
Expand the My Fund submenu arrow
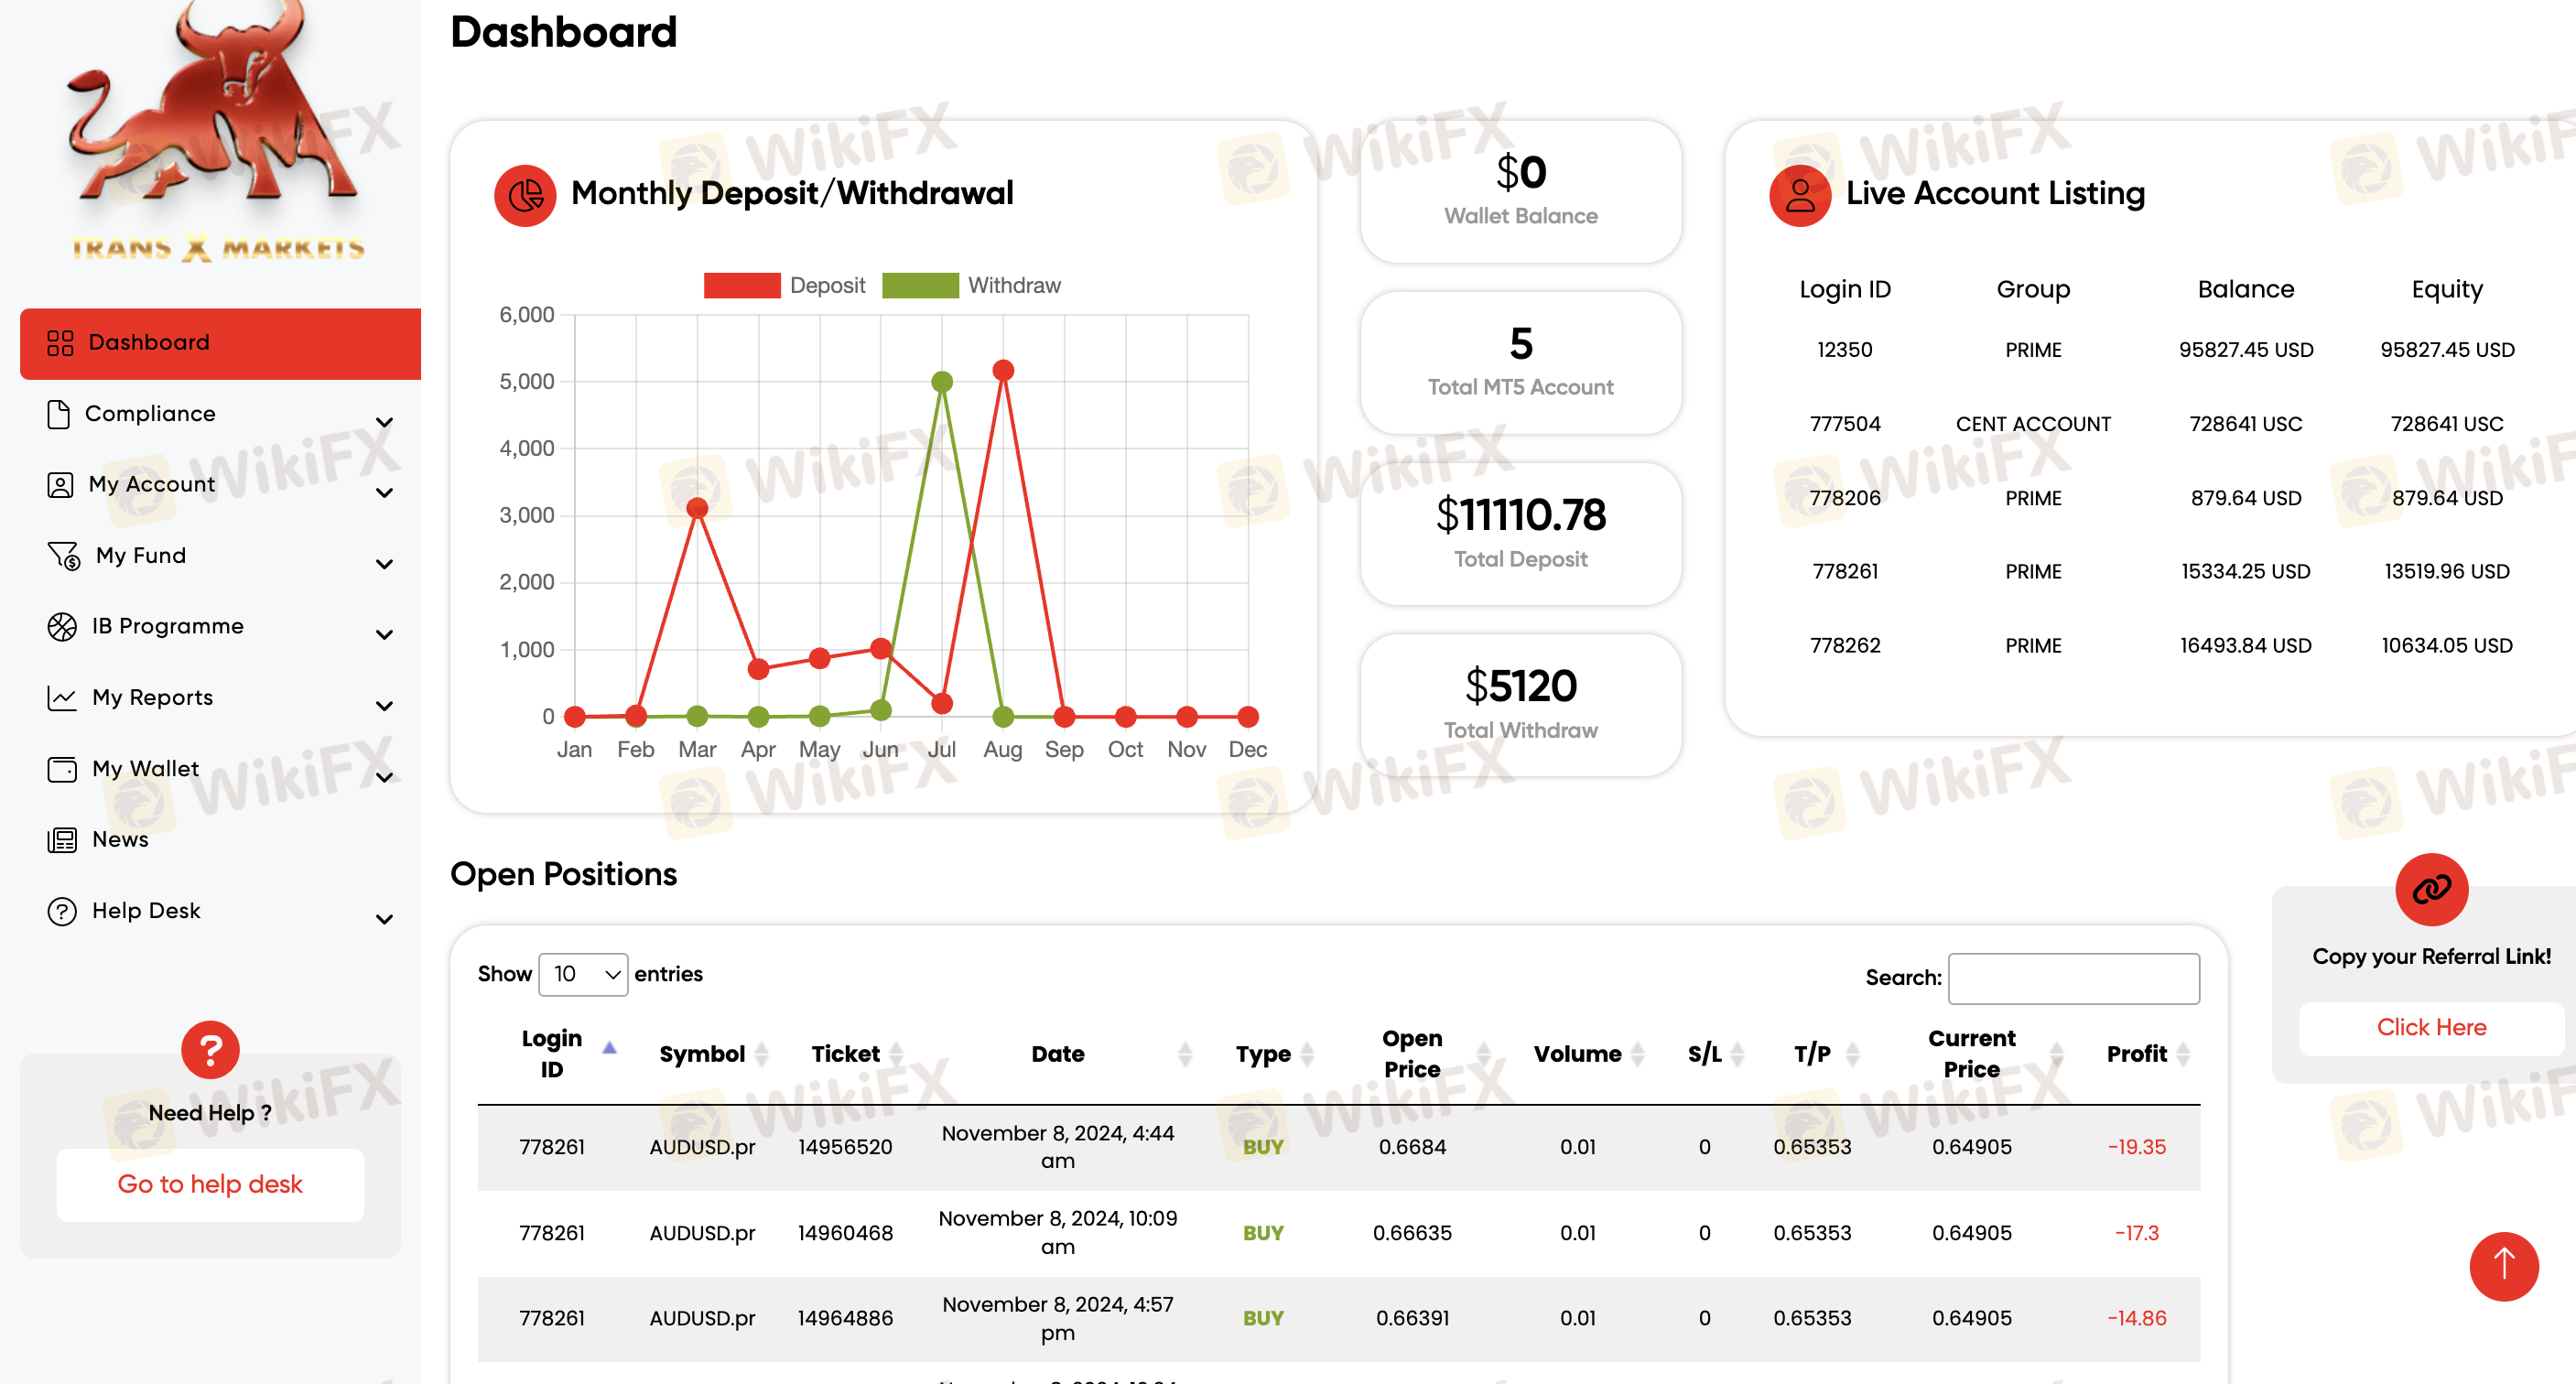384,565
